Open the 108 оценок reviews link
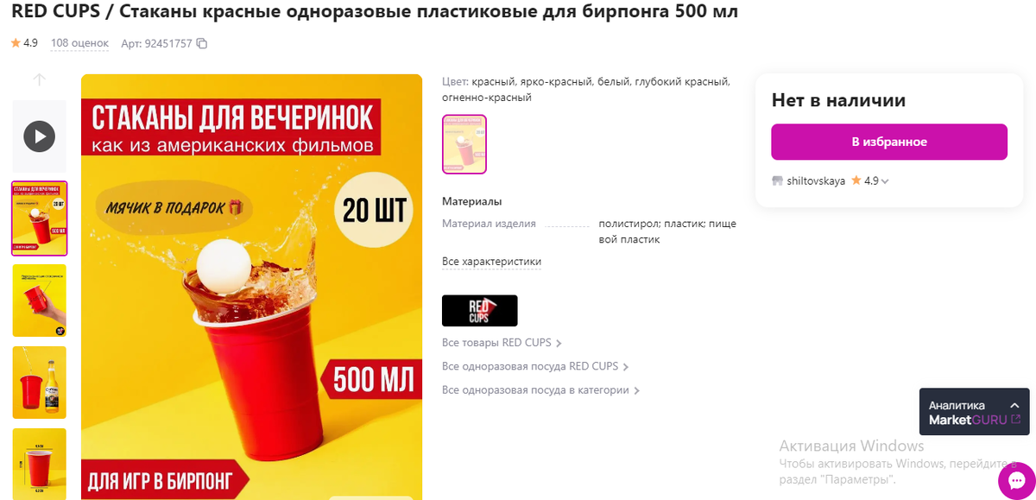1036x500 pixels. [79, 43]
